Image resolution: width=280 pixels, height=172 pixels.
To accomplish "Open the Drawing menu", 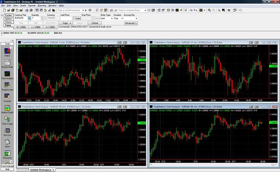I will click(x=42, y=6).
